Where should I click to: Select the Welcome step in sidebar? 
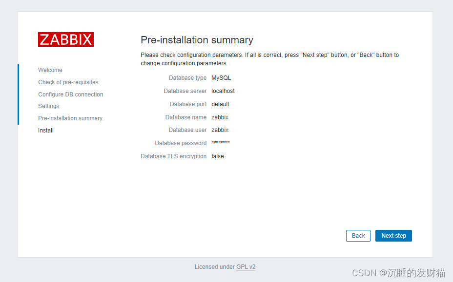(x=50, y=70)
